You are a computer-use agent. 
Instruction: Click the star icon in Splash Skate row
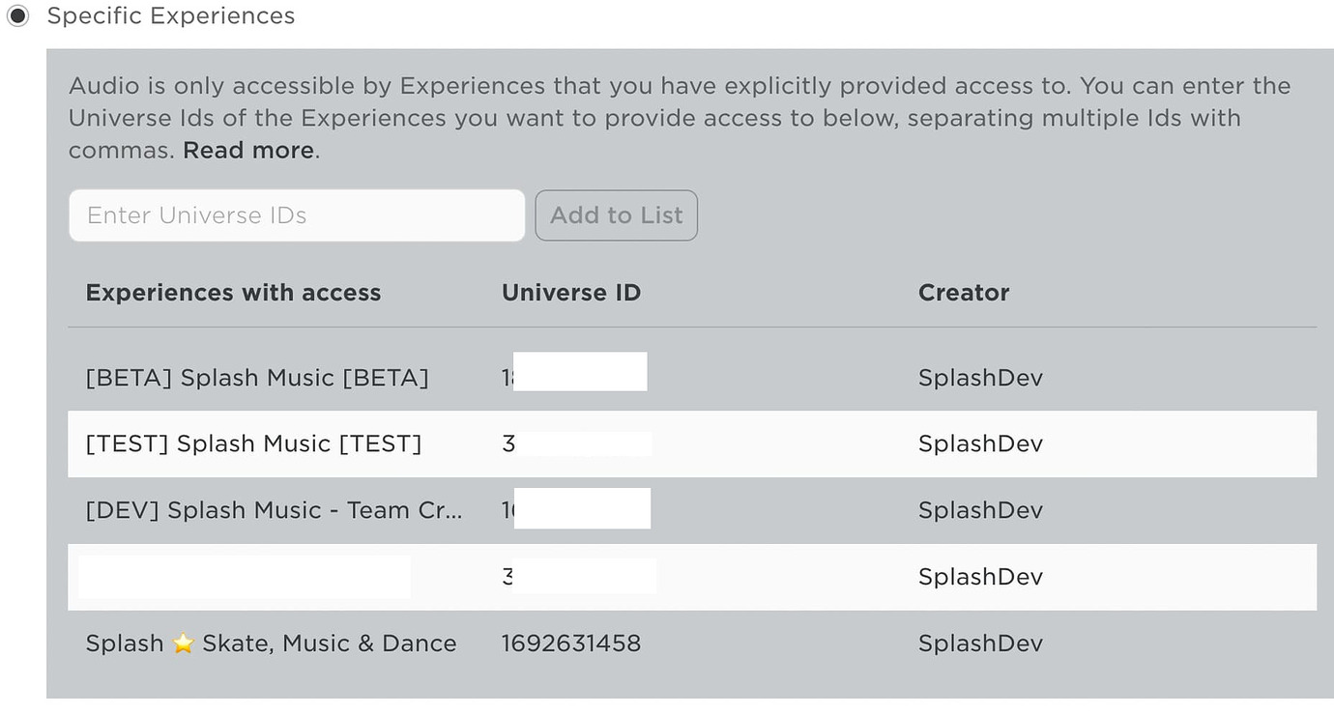pos(184,643)
